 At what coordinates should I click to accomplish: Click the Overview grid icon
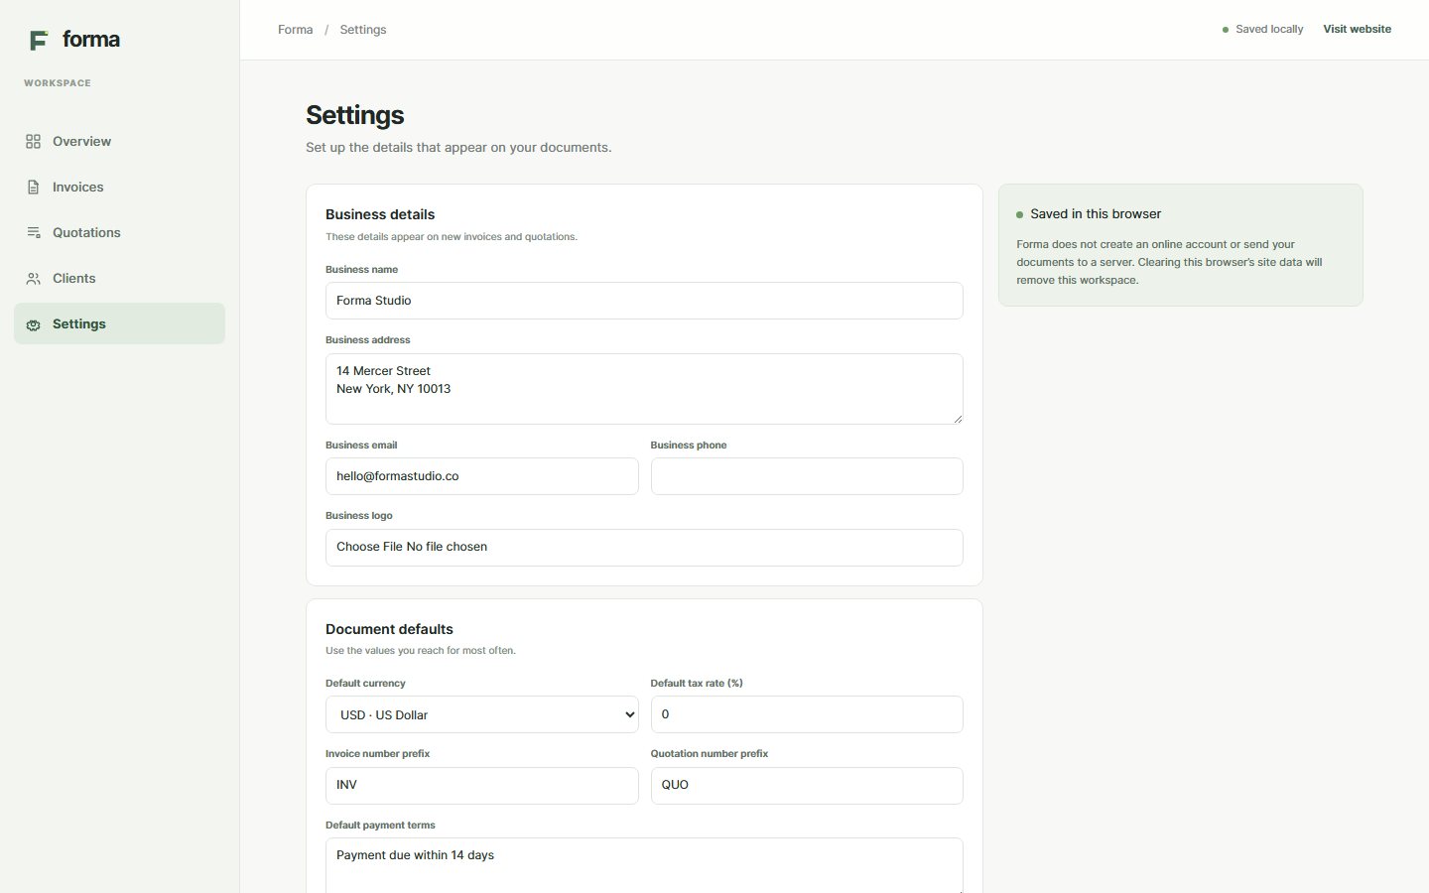34,142
